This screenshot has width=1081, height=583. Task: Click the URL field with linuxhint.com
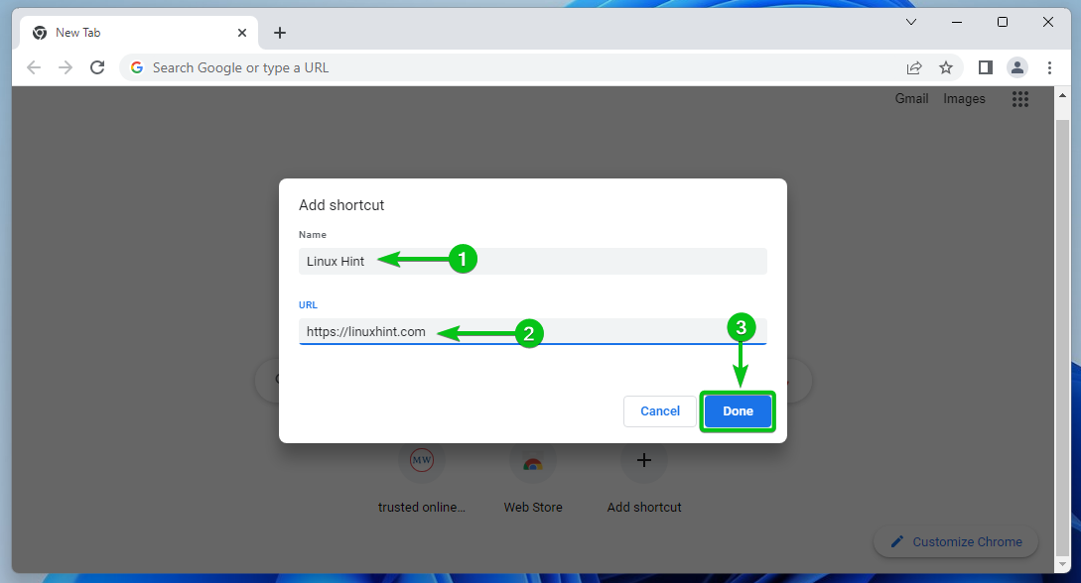pos(532,331)
